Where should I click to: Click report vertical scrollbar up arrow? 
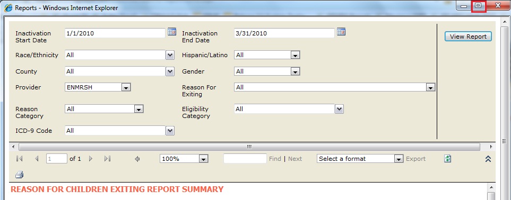491,187
